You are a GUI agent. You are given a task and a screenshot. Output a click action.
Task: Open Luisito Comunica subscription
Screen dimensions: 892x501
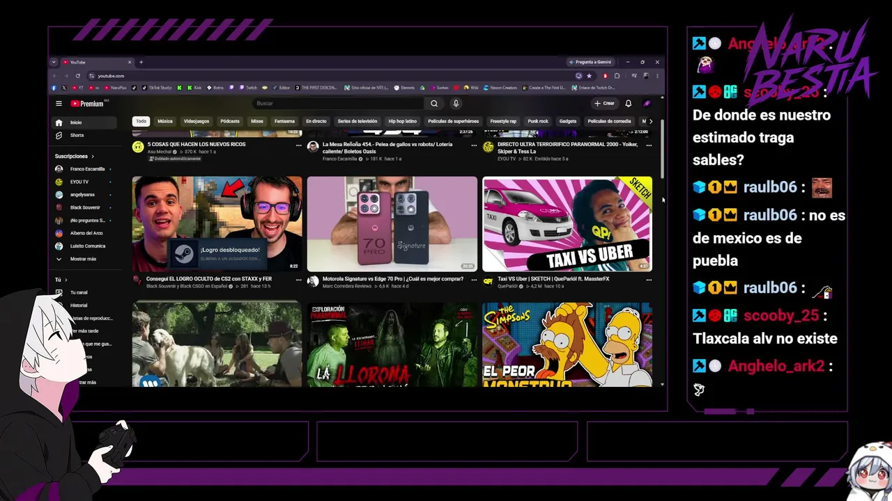84,246
